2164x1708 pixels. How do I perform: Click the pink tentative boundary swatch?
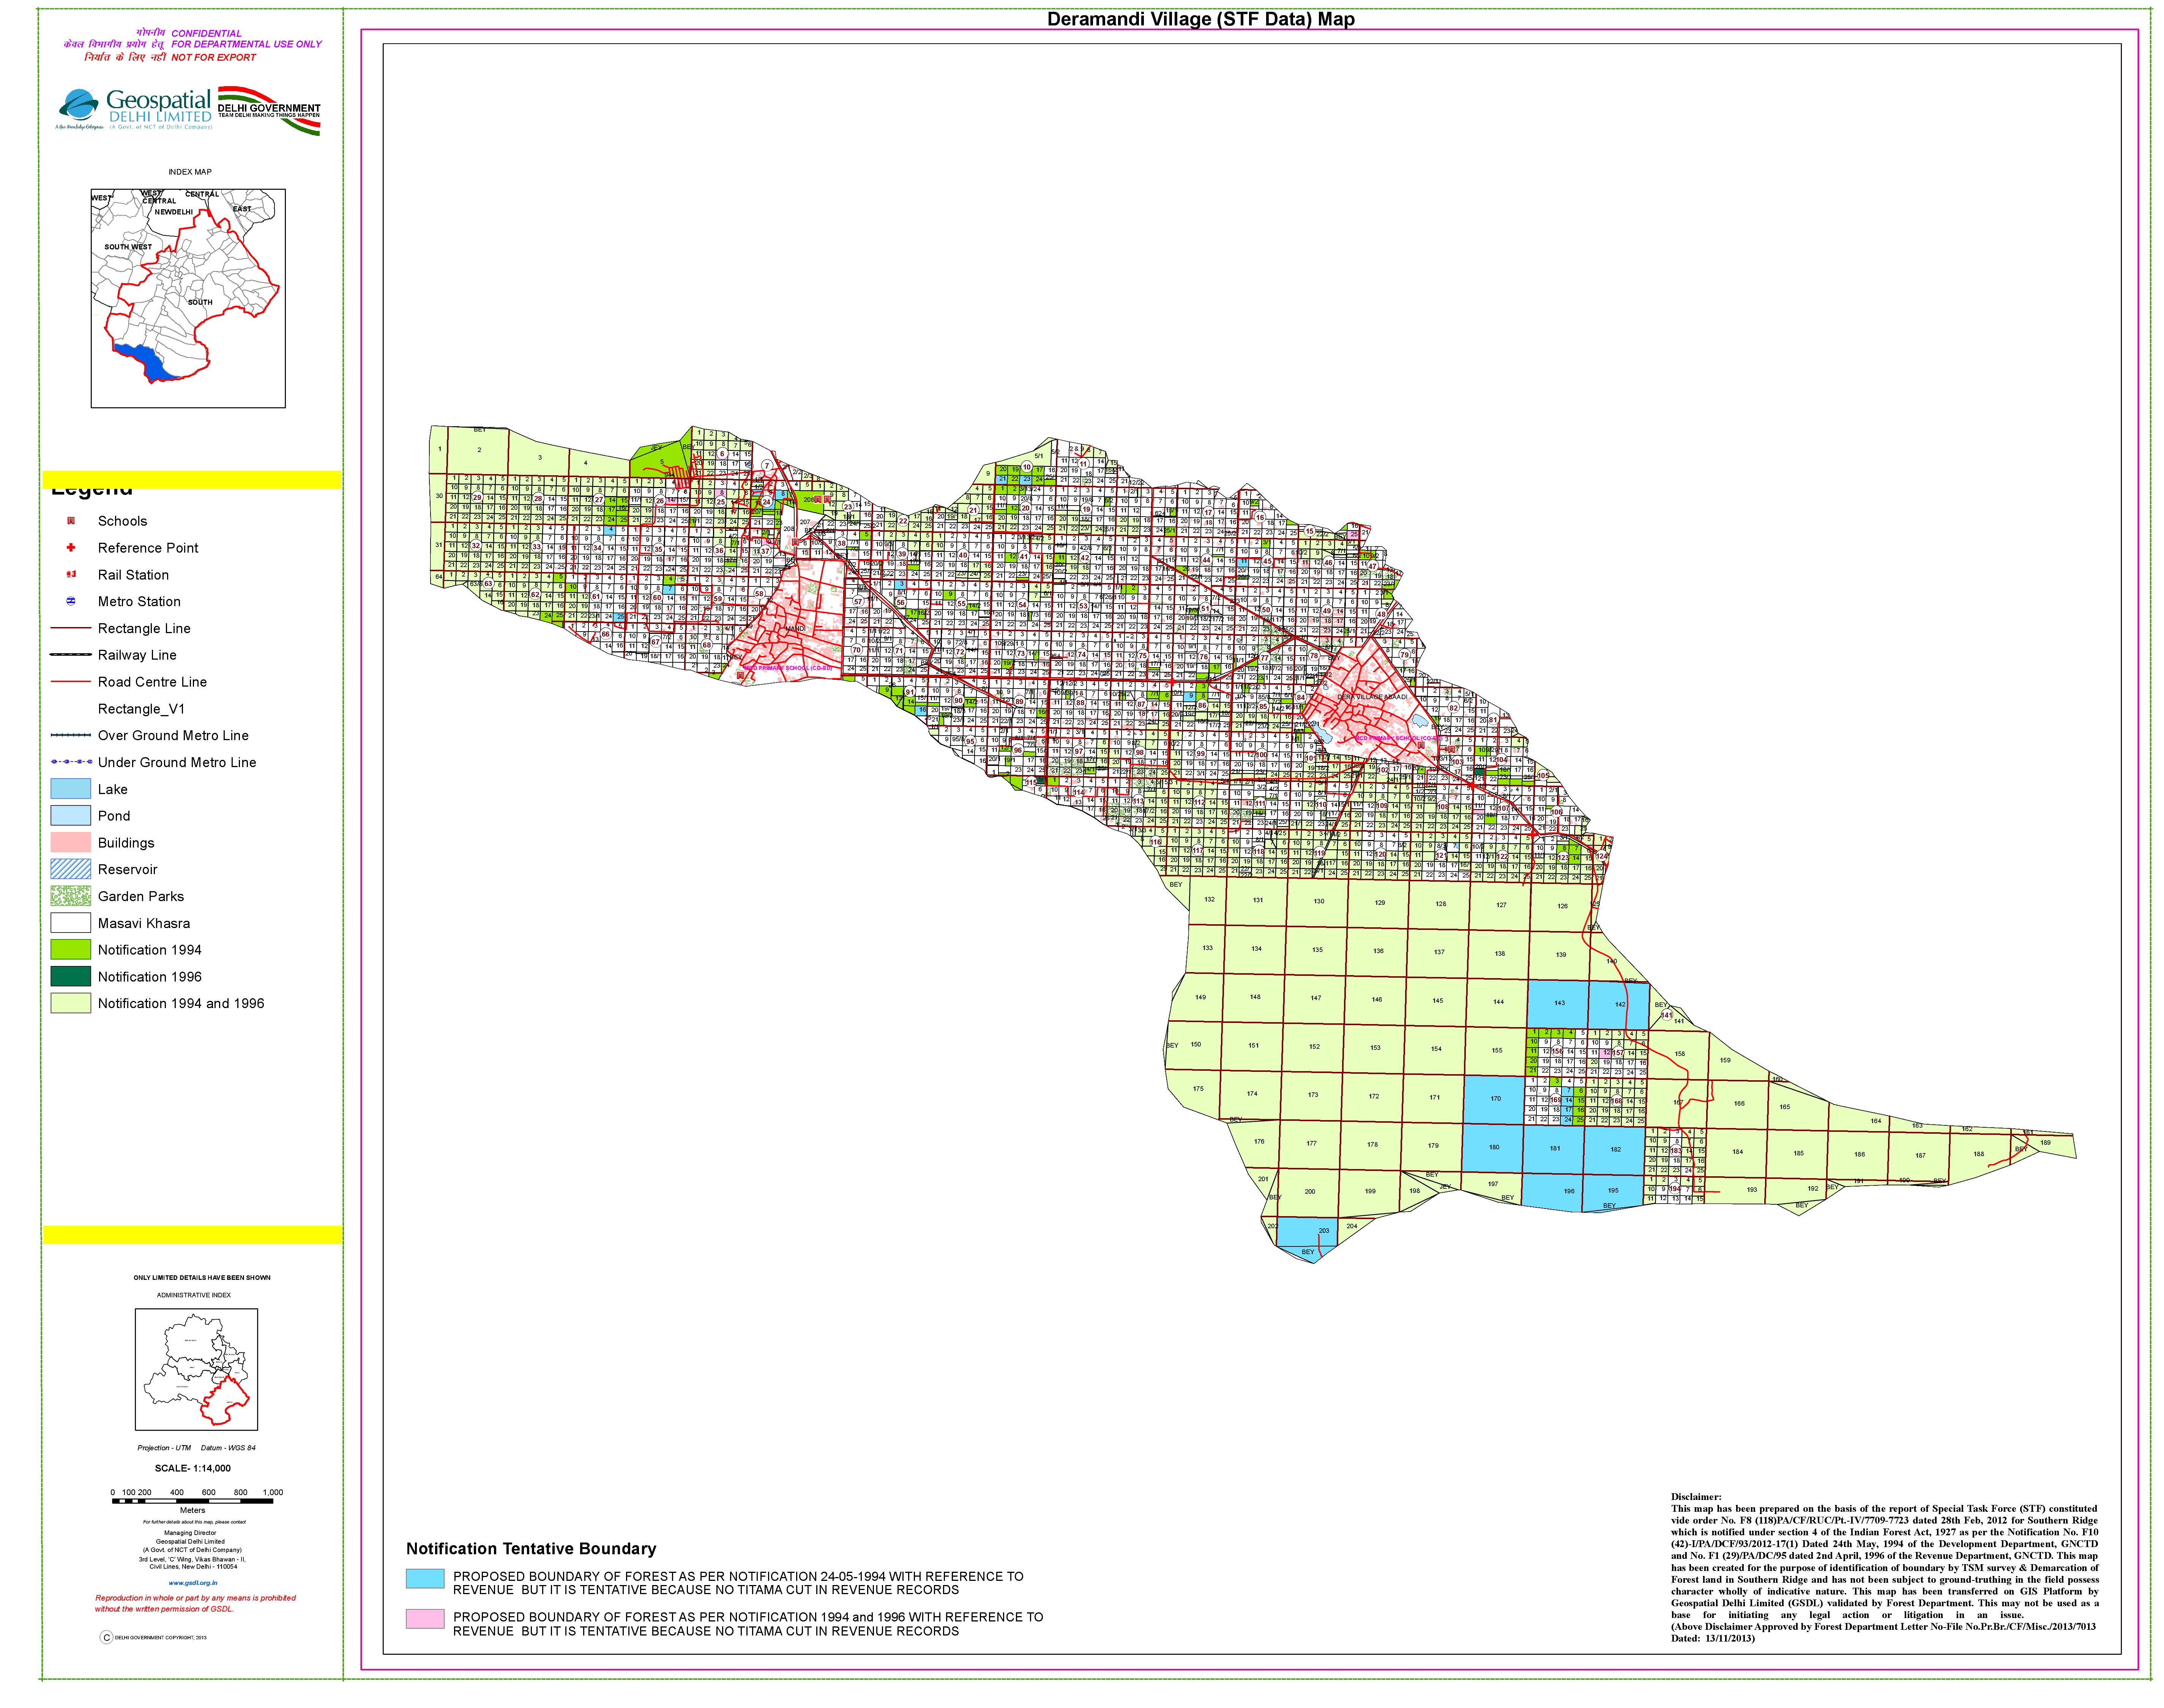(424, 1619)
